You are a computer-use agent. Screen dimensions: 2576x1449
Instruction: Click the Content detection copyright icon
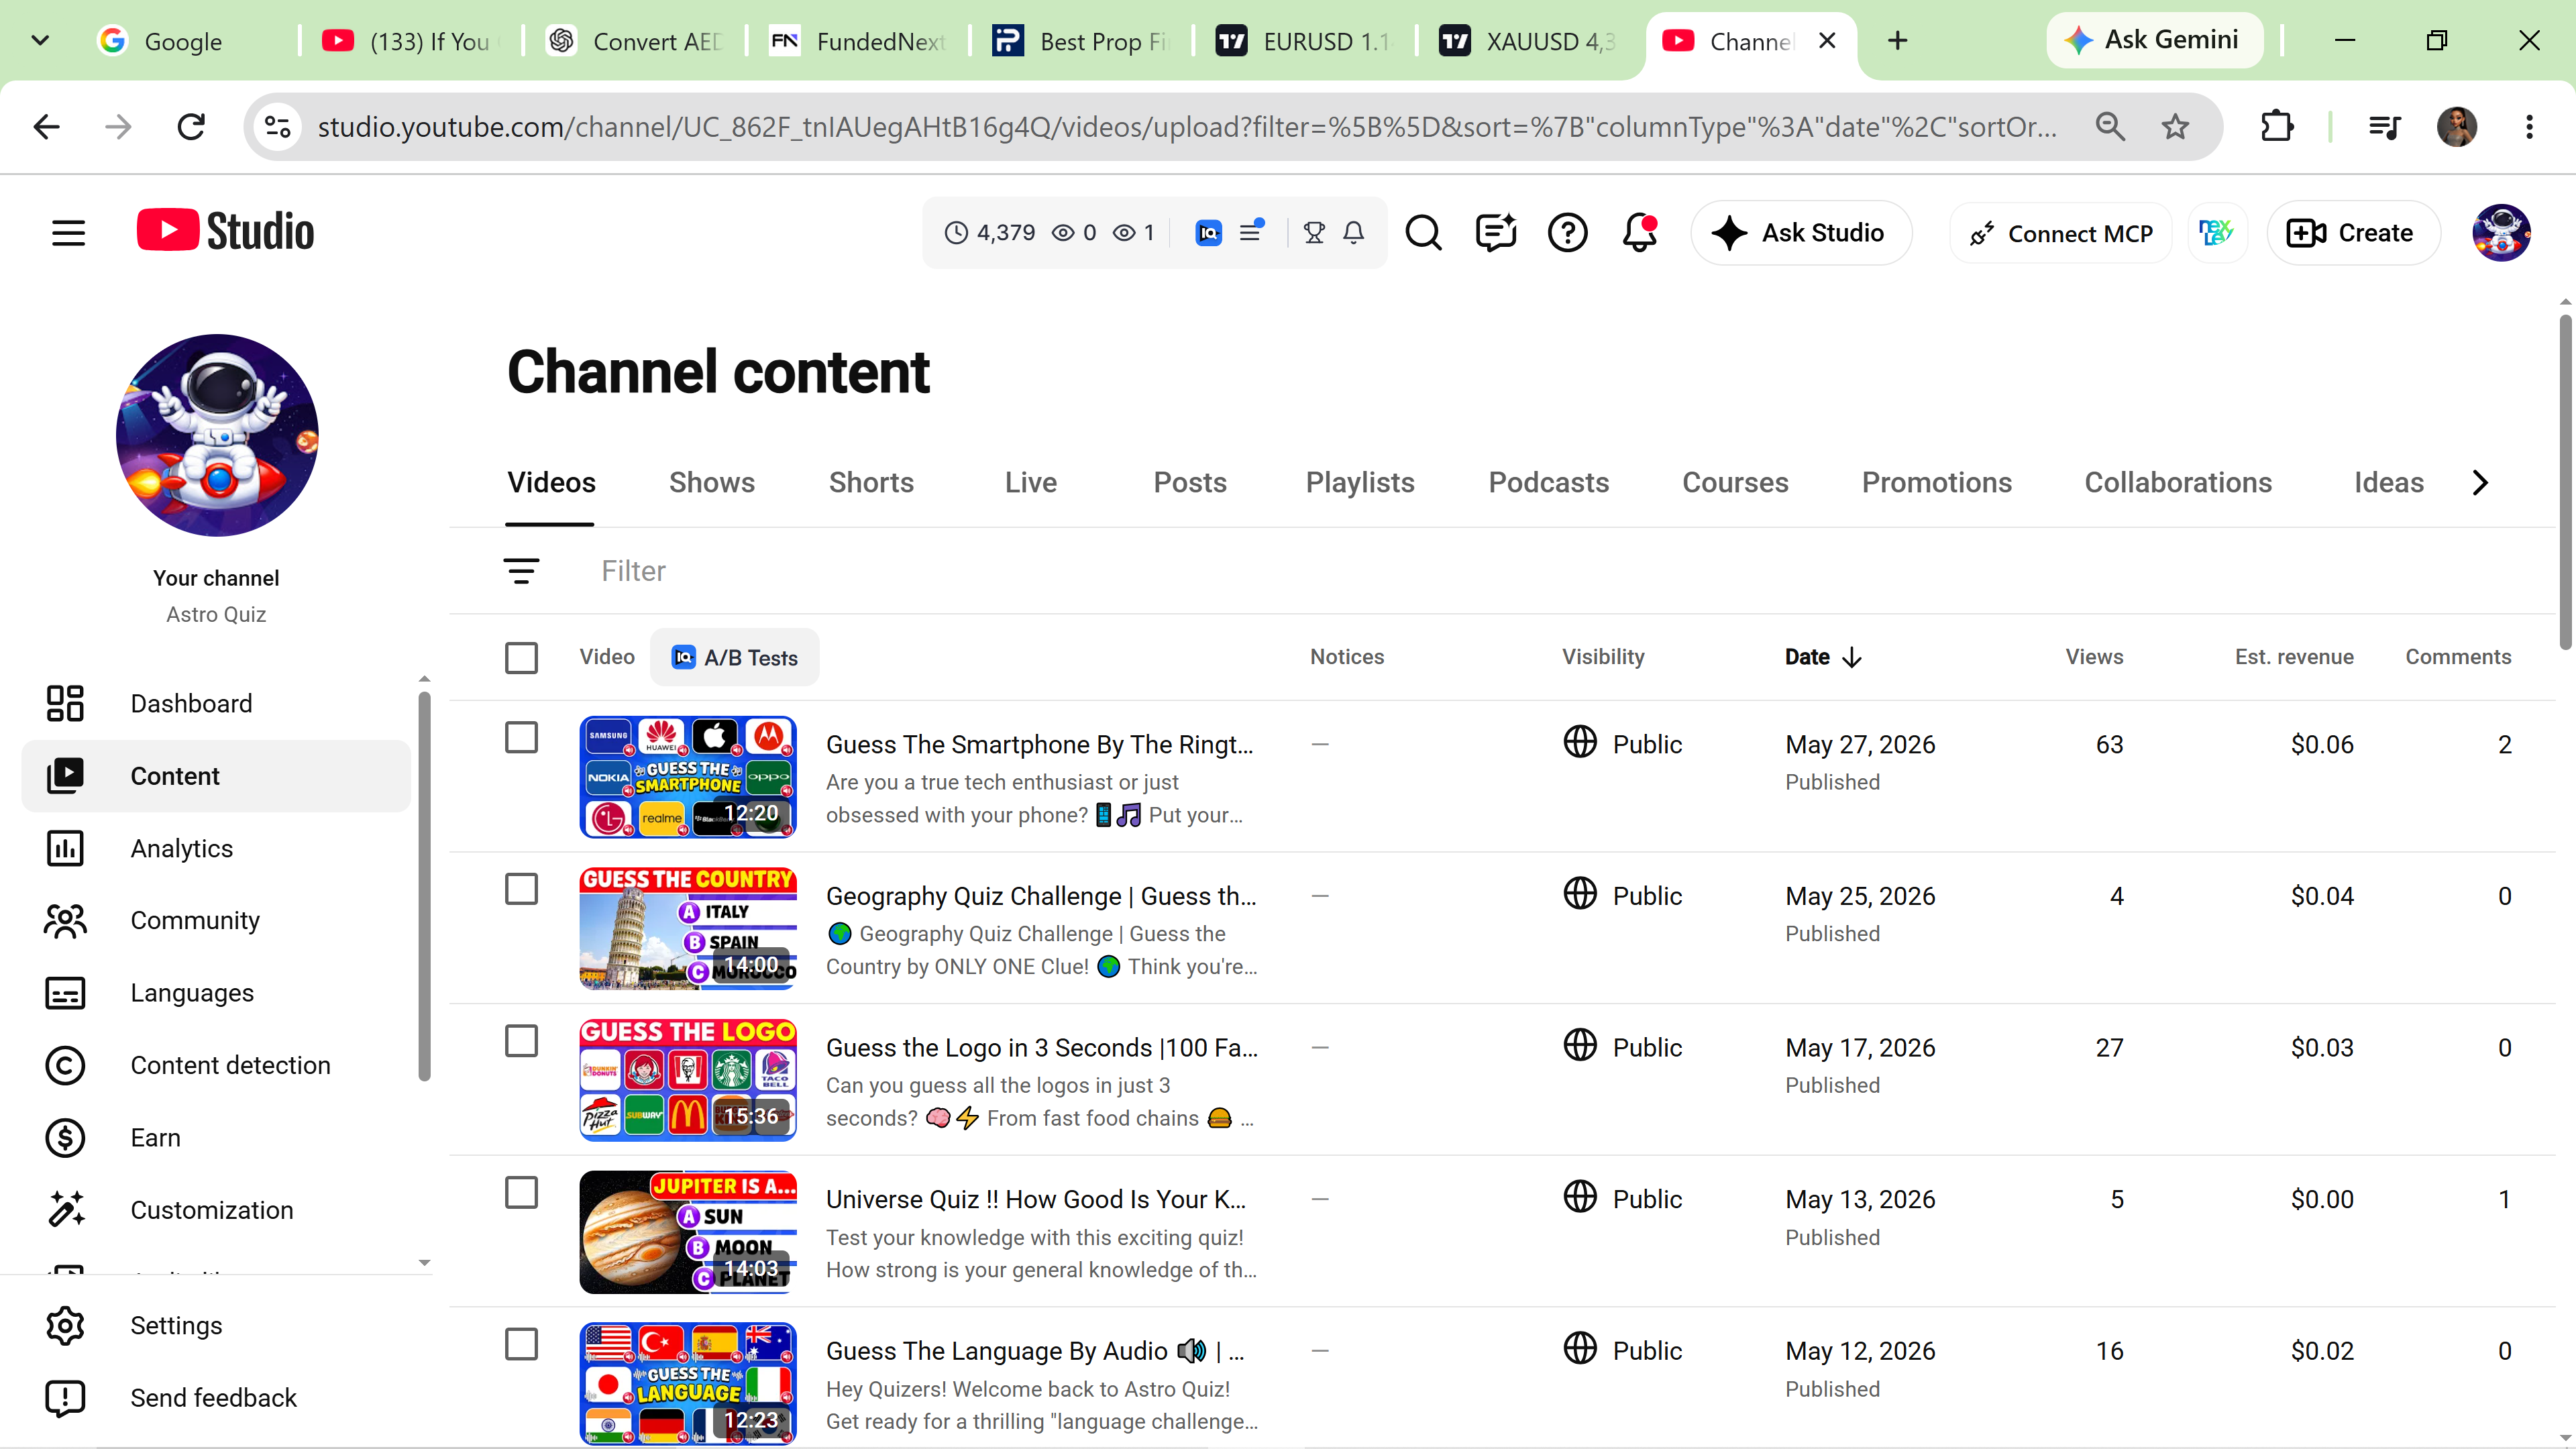tap(65, 1065)
